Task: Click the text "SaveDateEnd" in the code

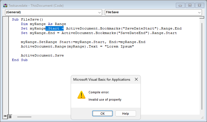Action: (133, 33)
